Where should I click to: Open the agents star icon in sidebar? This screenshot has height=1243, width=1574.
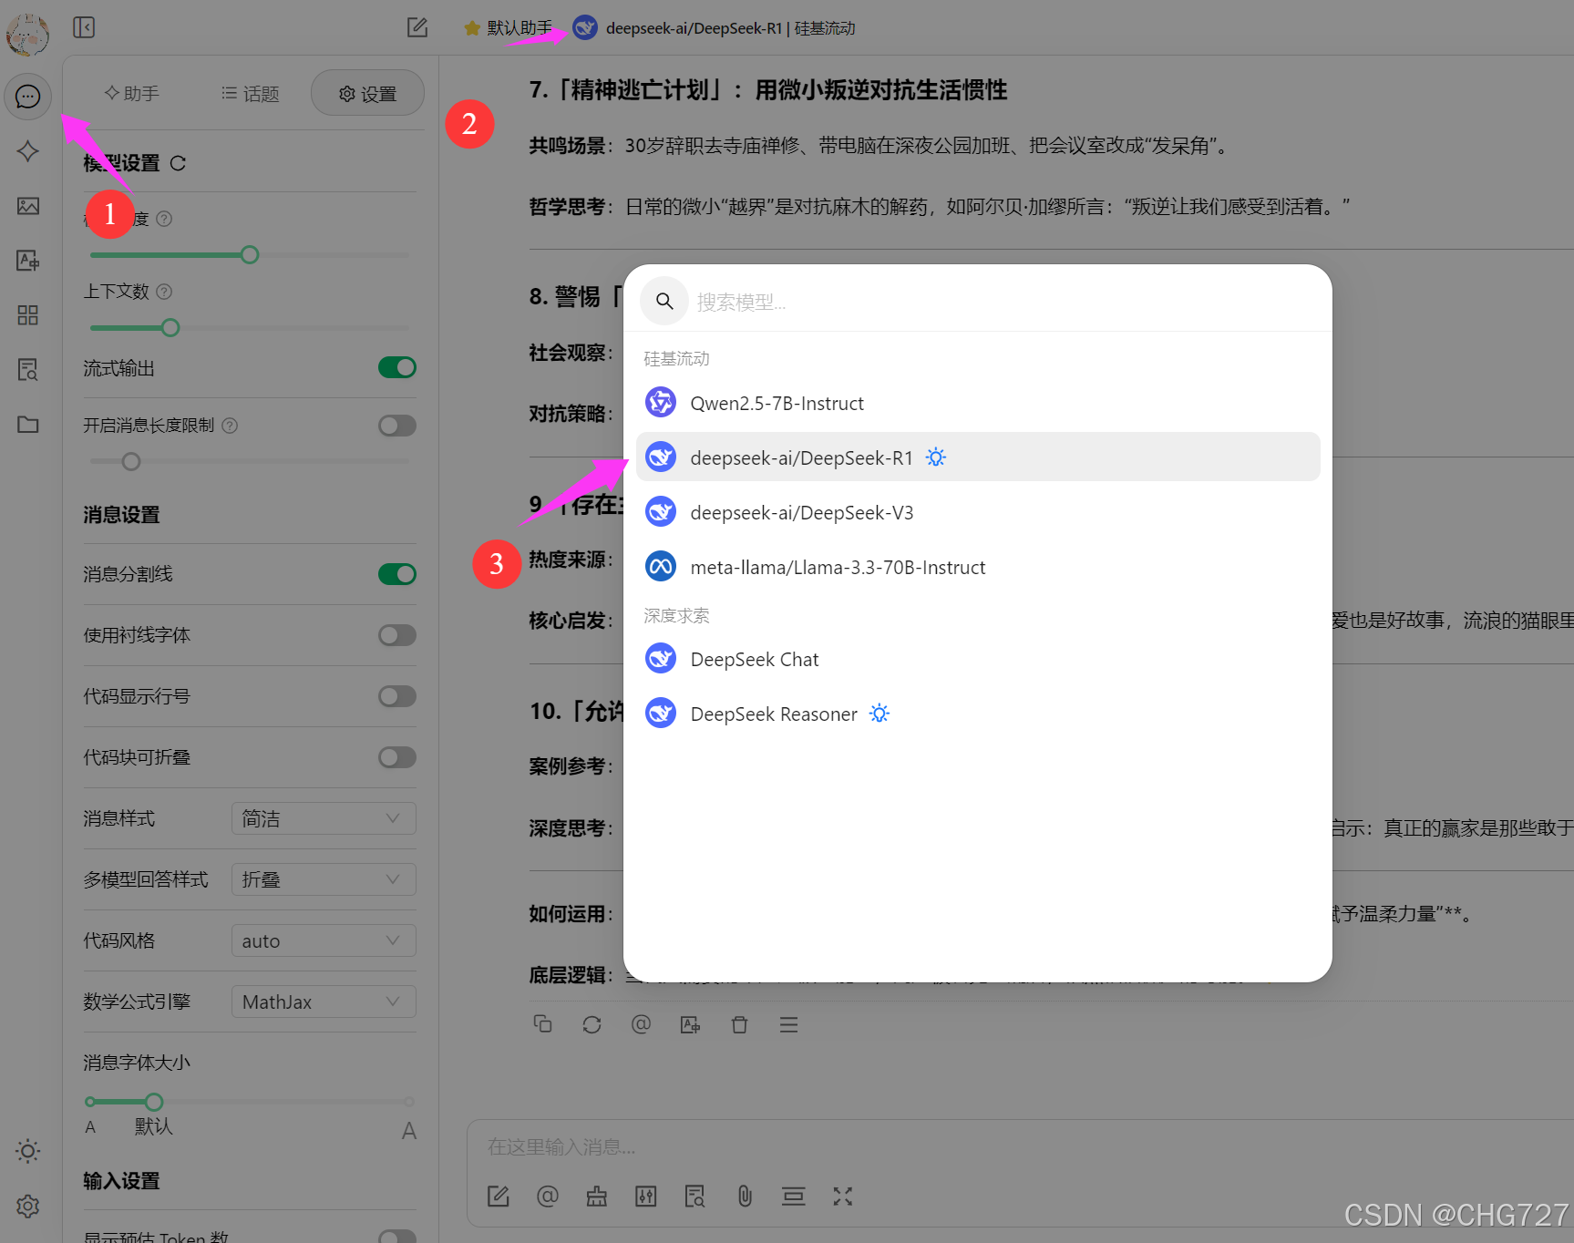(28, 151)
